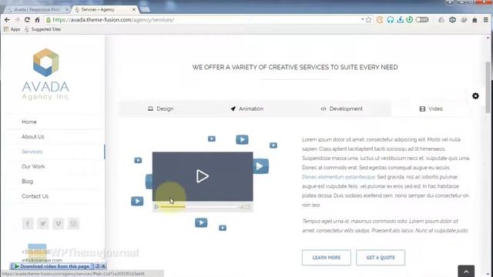
Task: Click the browser forward arrow
Action: (x=17, y=20)
